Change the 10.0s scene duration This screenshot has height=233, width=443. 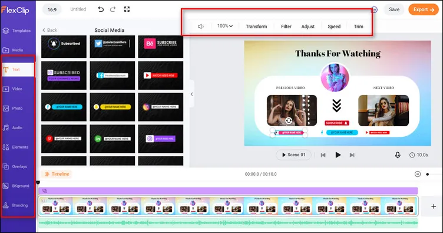(x=419, y=155)
